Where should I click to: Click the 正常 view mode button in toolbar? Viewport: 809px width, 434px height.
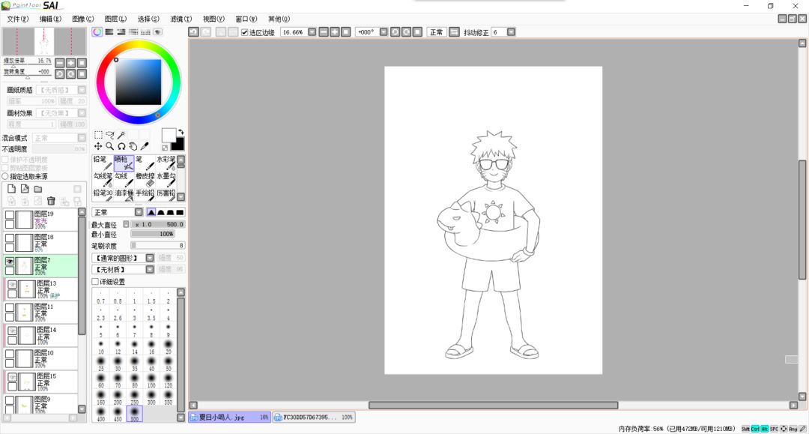click(437, 32)
